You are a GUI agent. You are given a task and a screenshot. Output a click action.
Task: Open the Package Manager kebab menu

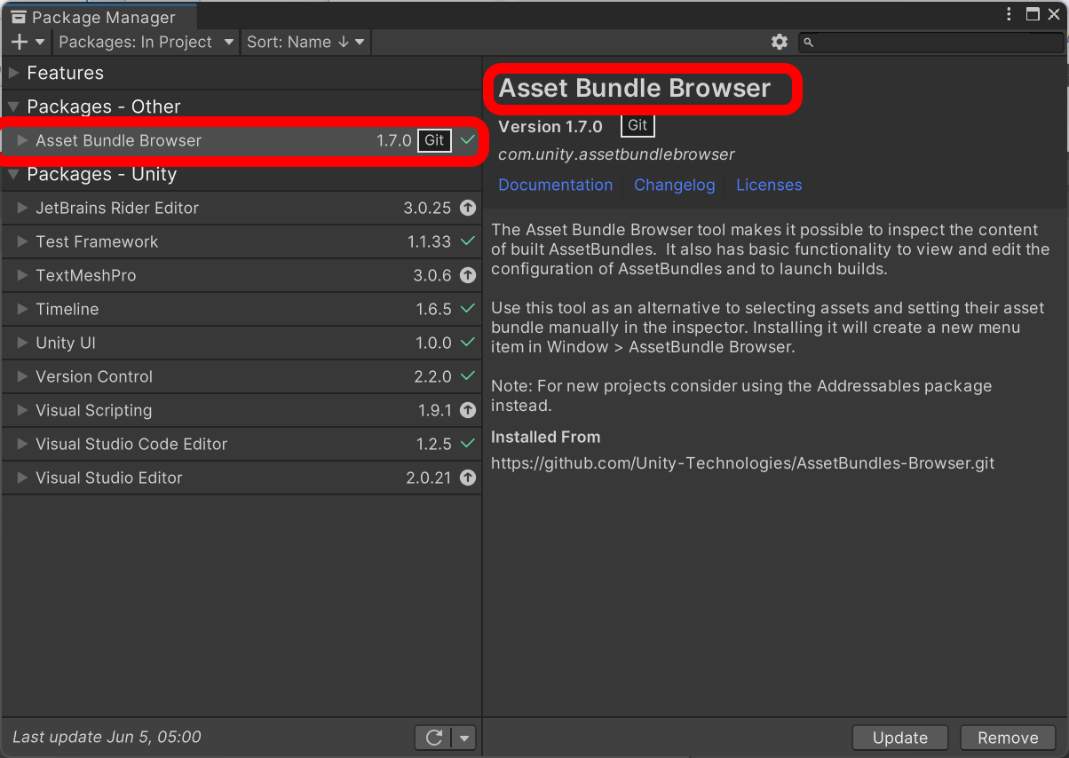click(1010, 13)
